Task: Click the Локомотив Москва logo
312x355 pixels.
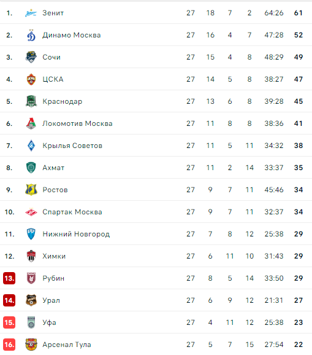Action: click(31, 123)
